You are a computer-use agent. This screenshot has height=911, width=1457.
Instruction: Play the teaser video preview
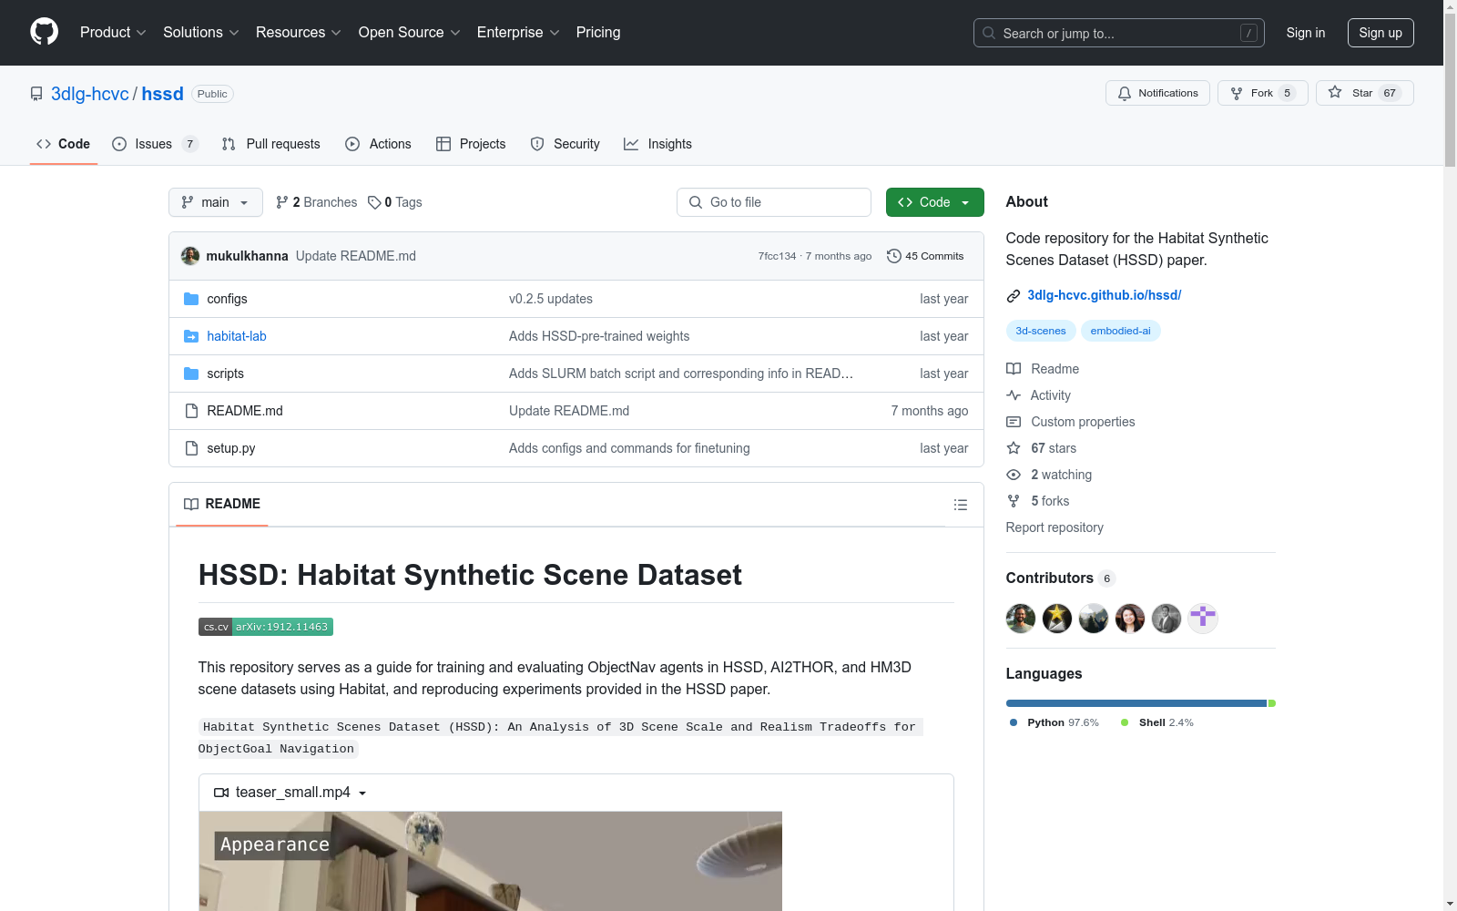pyautogui.click(x=491, y=861)
